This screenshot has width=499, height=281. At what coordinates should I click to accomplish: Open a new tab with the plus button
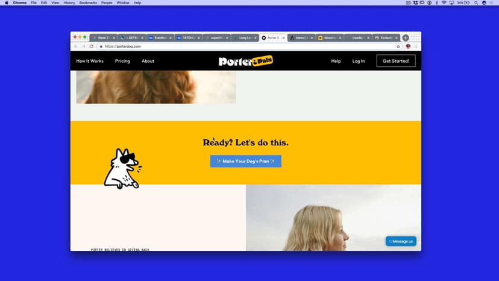pyautogui.click(x=406, y=37)
